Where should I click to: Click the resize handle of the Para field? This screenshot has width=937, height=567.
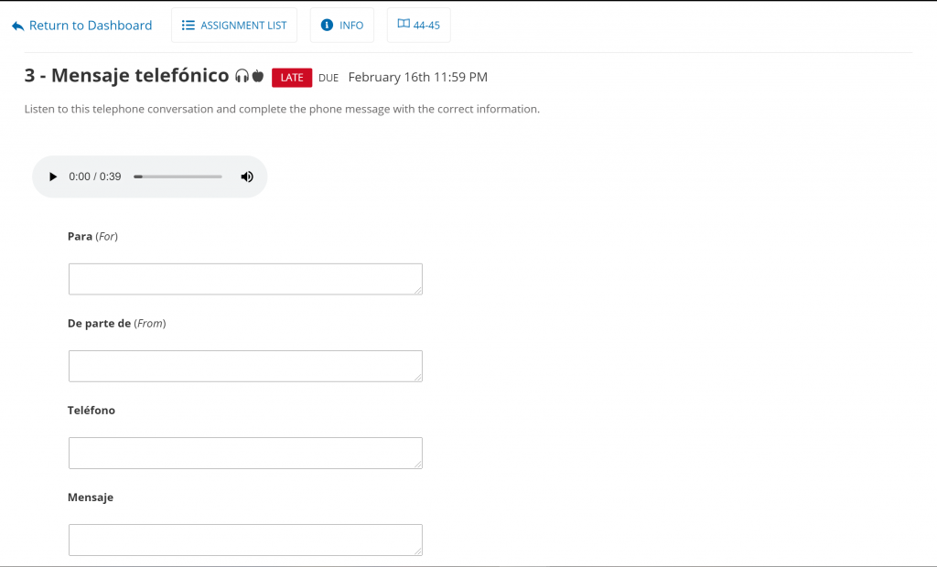tap(418, 290)
